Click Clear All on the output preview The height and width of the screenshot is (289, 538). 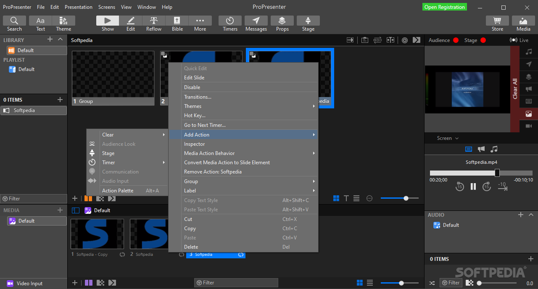pyautogui.click(x=515, y=87)
